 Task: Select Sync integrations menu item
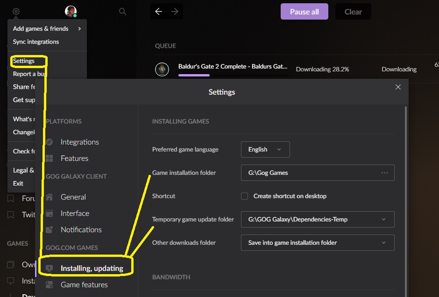(x=36, y=41)
